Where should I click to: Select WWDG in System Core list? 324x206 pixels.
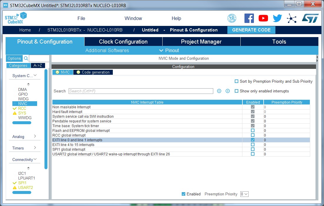pos(25,118)
